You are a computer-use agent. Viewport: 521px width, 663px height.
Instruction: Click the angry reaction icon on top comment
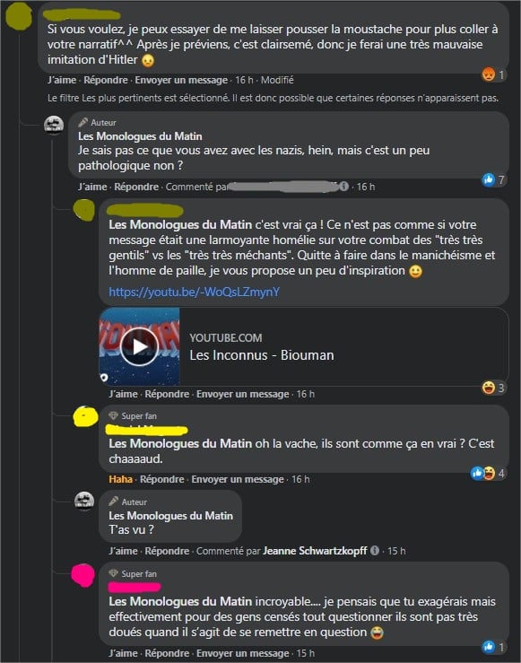(489, 74)
